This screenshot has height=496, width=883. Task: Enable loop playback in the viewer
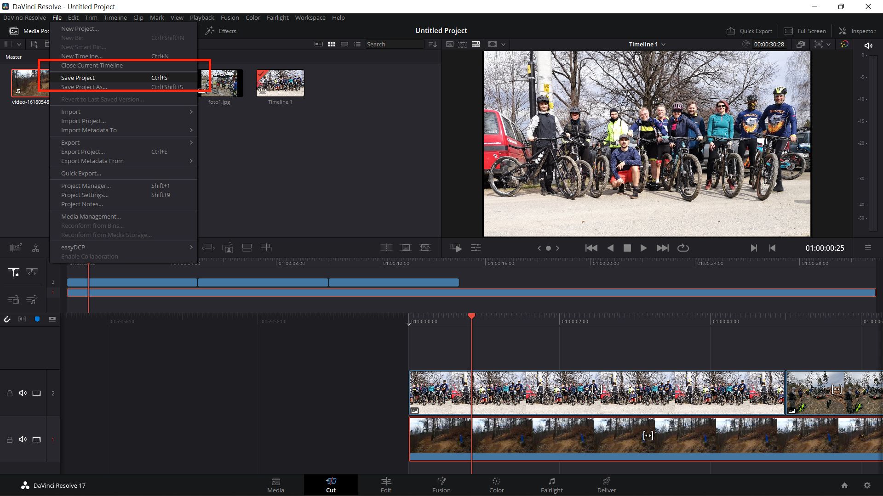(x=683, y=248)
